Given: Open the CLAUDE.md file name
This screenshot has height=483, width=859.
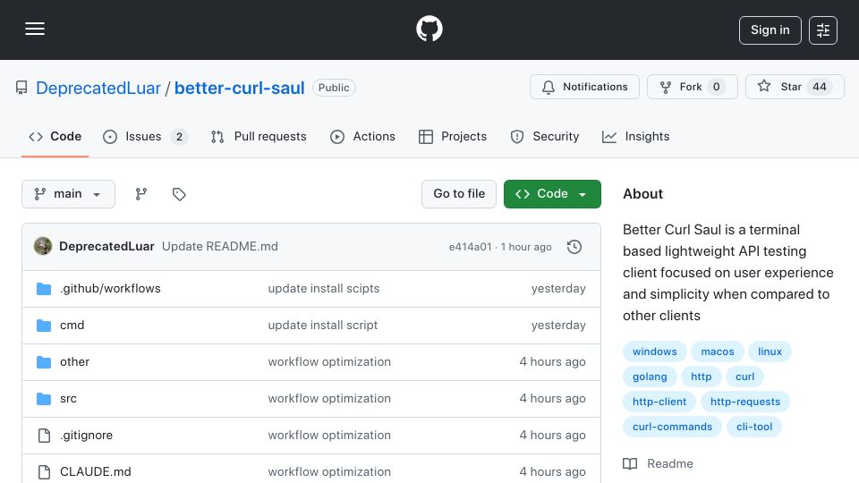Looking at the screenshot, I should pyautogui.click(x=96, y=472).
